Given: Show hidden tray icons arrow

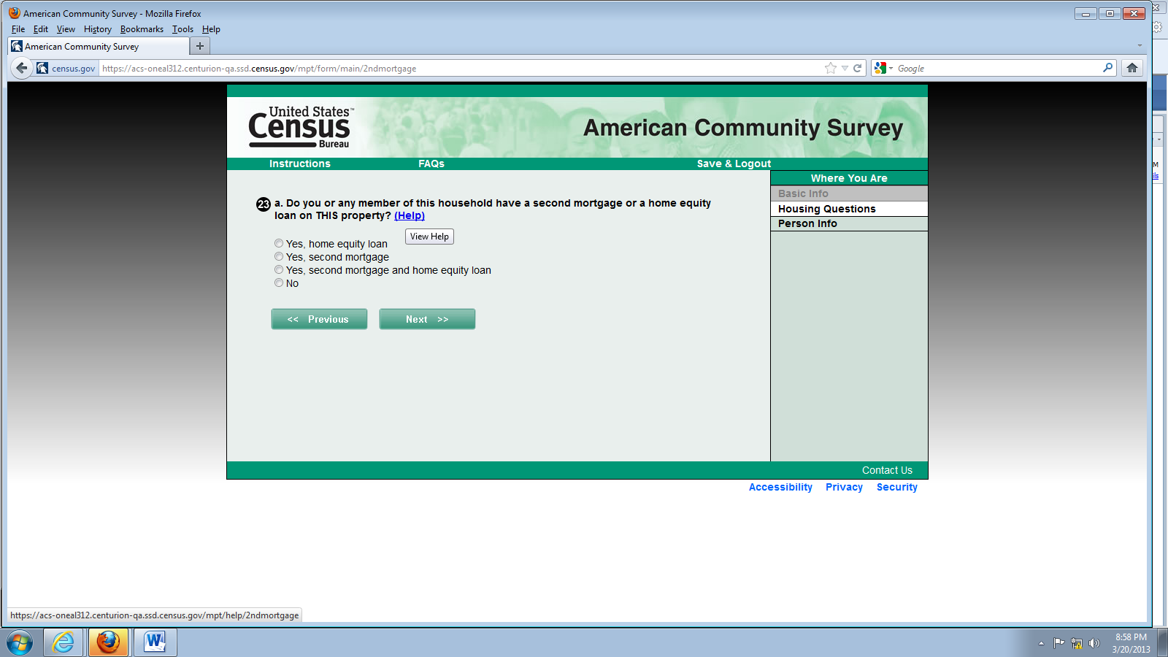Looking at the screenshot, I should point(1041,643).
